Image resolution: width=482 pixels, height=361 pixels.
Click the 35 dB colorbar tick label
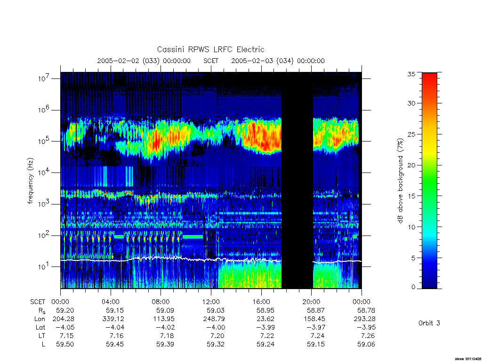tap(411, 74)
